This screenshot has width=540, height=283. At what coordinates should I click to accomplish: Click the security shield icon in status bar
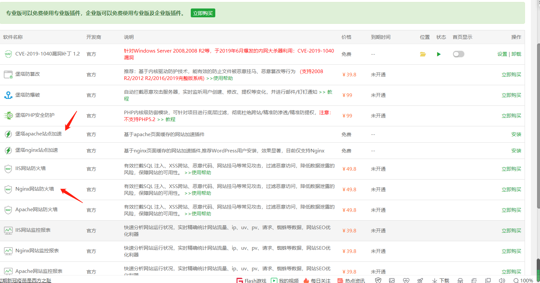click(x=378, y=280)
